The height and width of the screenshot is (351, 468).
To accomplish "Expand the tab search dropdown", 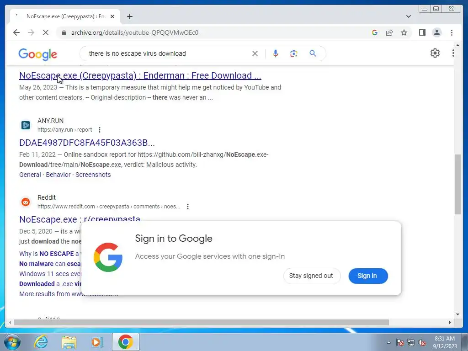I will (409, 16).
